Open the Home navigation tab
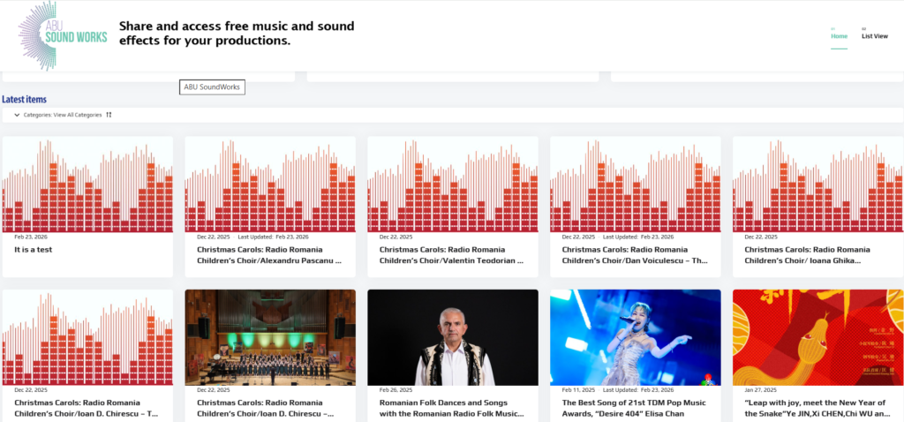Image resolution: width=904 pixels, height=422 pixels. click(x=839, y=35)
